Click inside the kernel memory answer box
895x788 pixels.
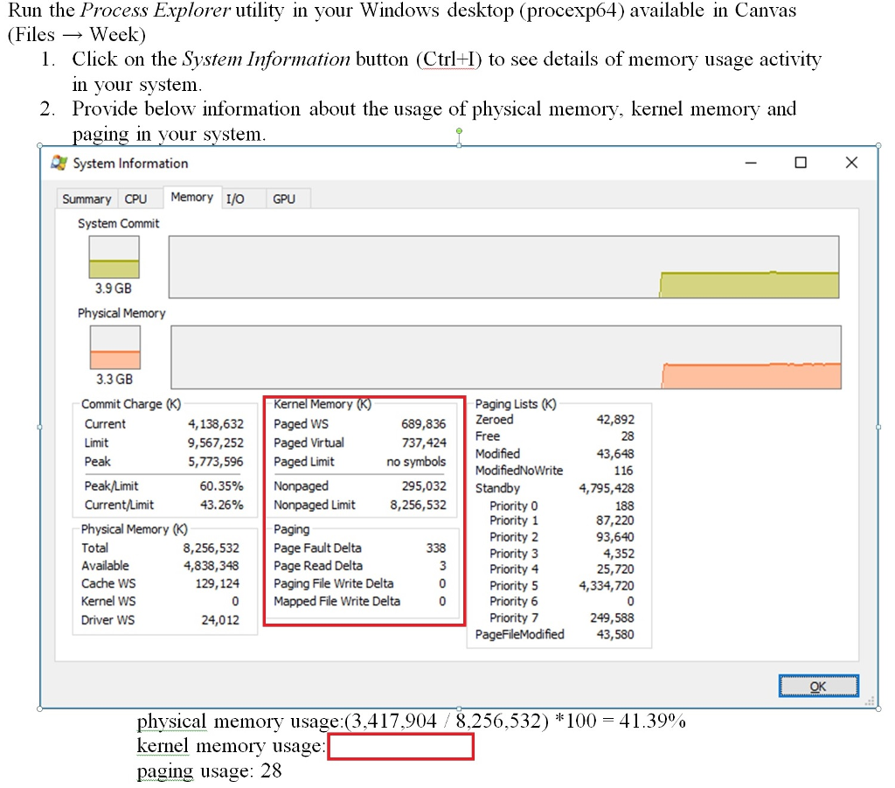tap(400, 747)
